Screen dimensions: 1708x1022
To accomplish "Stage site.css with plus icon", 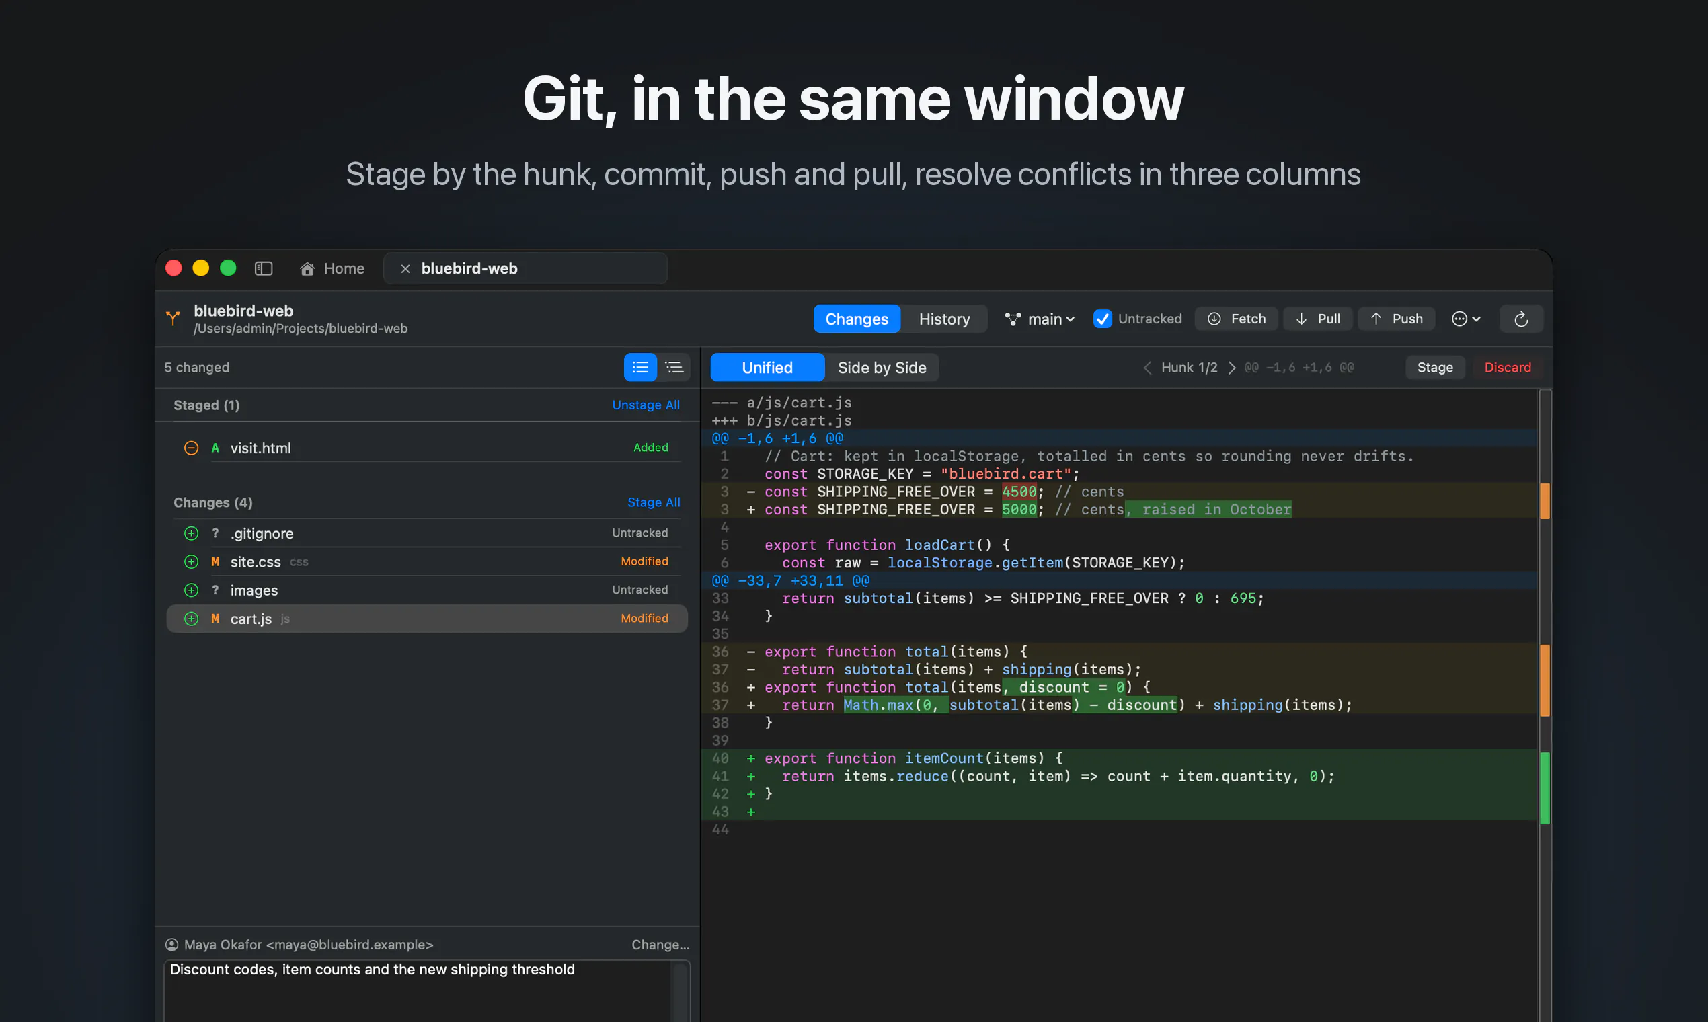I will pyautogui.click(x=192, y=562).
